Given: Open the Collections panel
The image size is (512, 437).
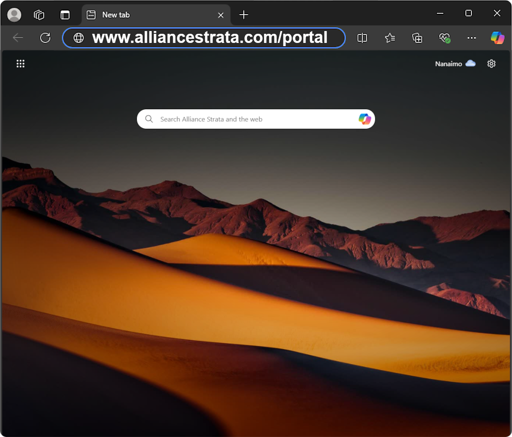Looking at the screenshot, I should pyautogui.click(x=417, y=38).
